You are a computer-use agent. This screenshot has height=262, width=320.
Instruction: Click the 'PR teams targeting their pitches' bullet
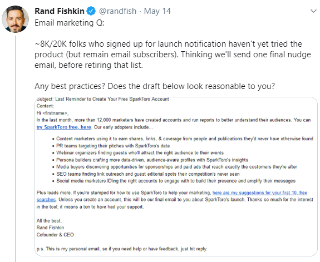[113, 146]
